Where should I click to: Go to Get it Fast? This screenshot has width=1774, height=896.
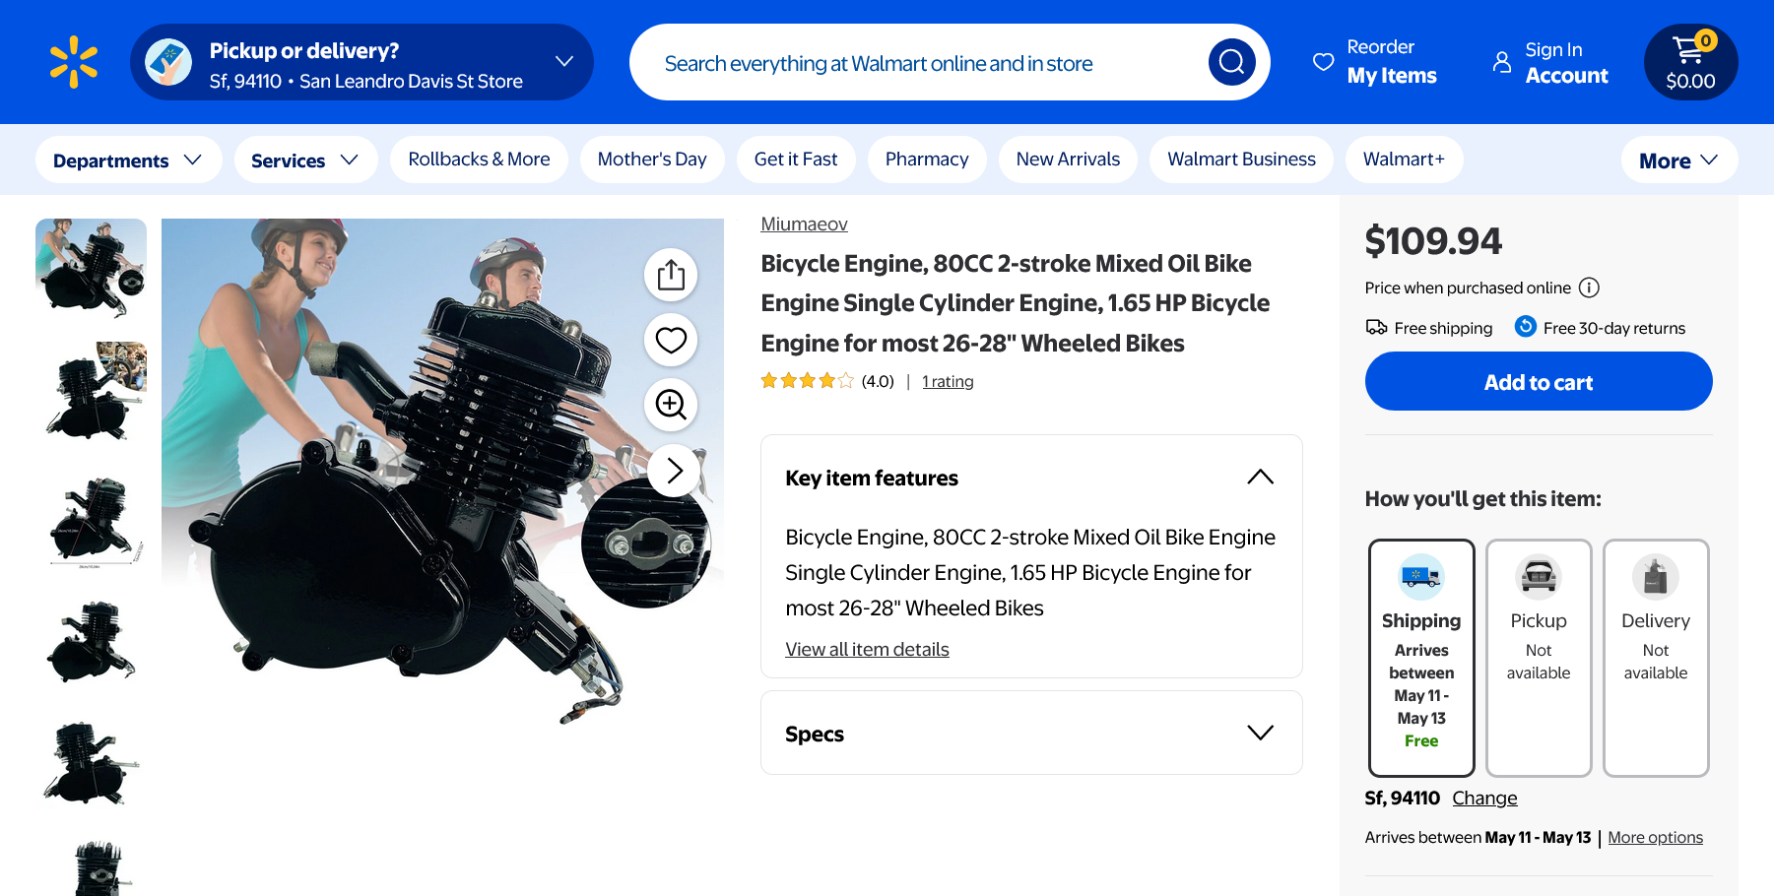[796, 160]
